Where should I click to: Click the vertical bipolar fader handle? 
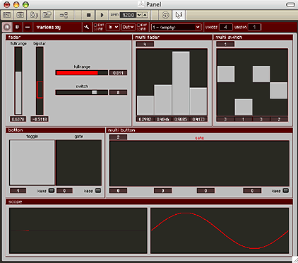[40, 89]
